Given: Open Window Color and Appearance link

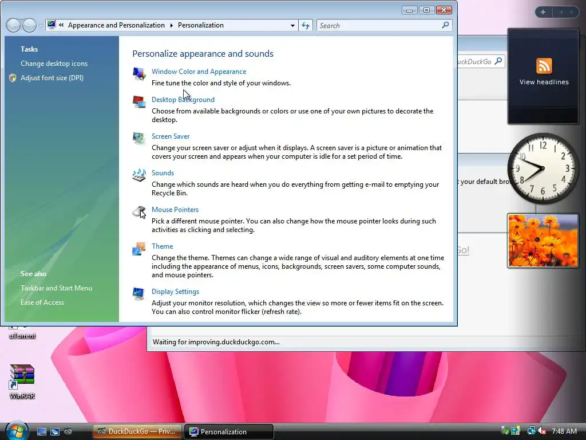Looking at the screenshot, I should 199,72.
